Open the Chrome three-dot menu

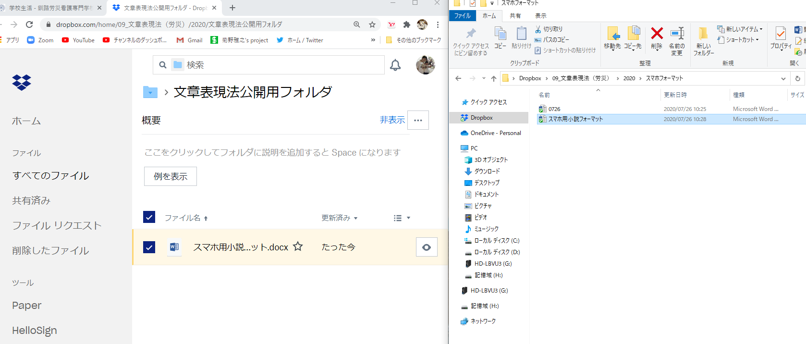coord(438,25)
